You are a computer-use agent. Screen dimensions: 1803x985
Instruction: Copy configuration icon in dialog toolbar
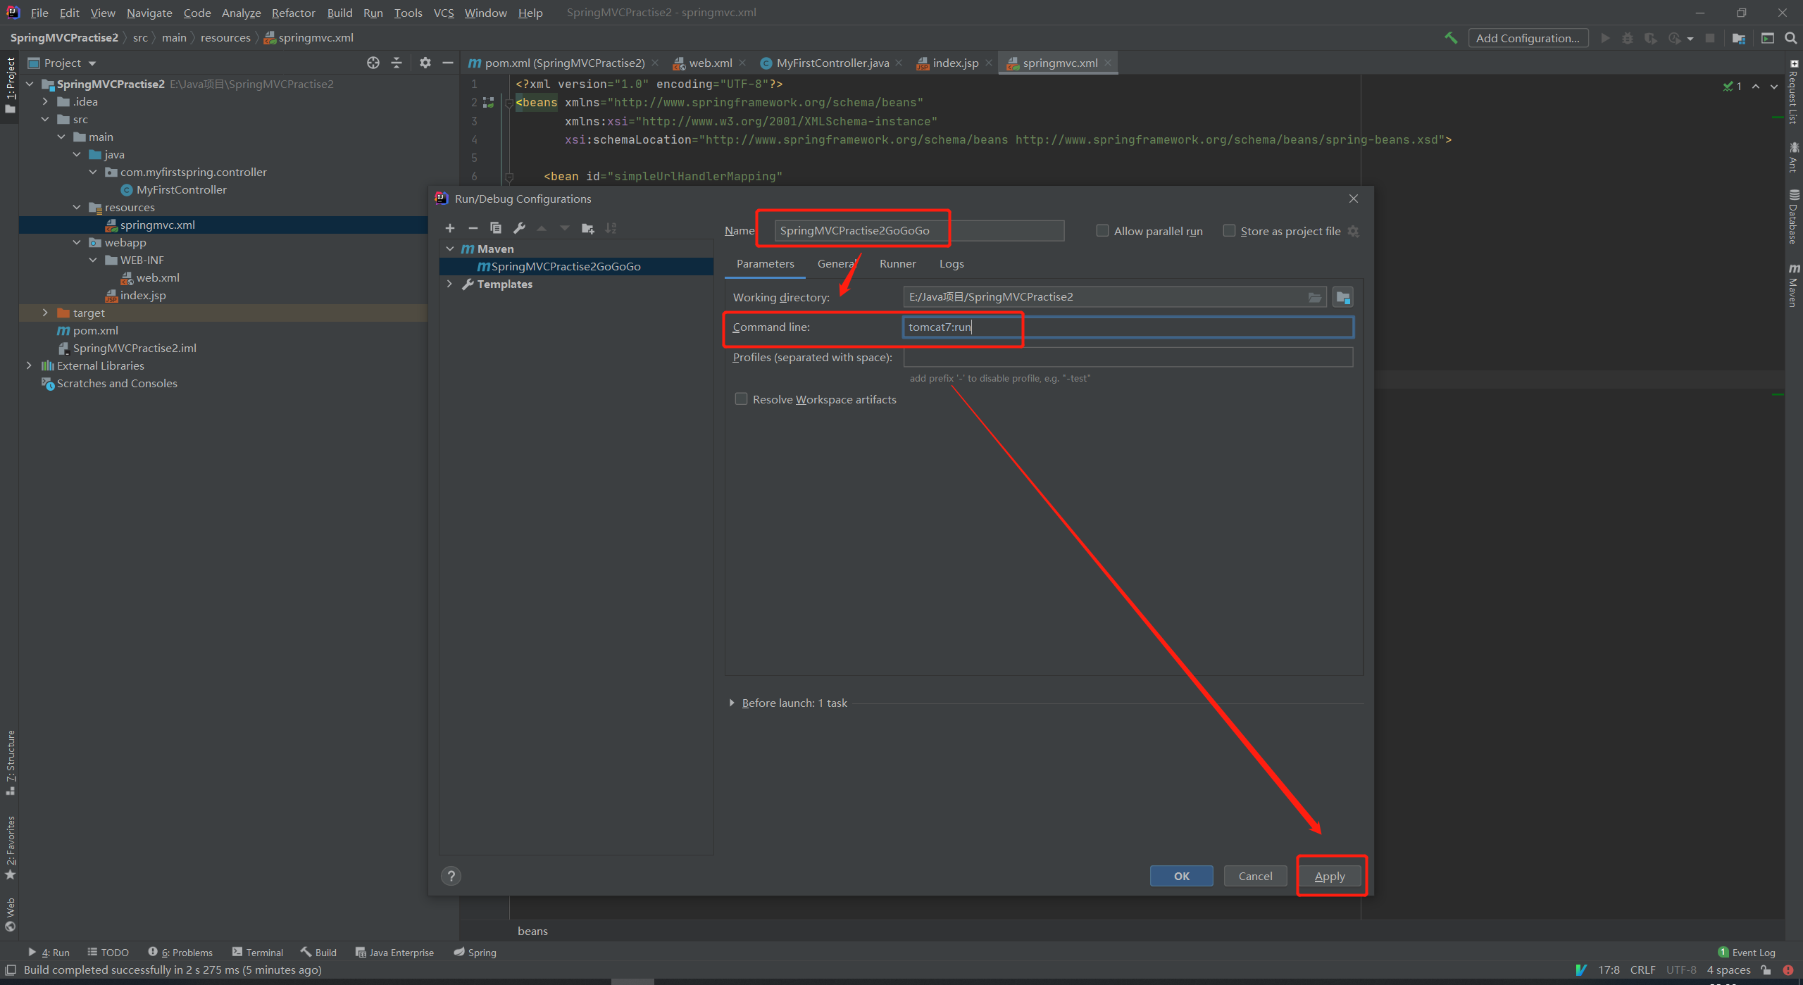click(496, 228)
